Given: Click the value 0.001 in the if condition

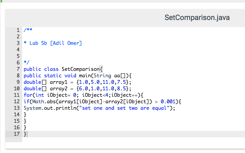Looking at the screenshot, I should (x=168, y=101).
